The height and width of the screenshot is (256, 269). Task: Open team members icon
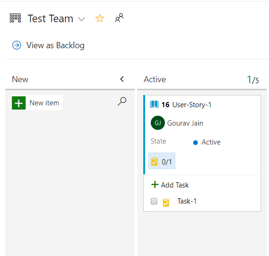point(119,18)
